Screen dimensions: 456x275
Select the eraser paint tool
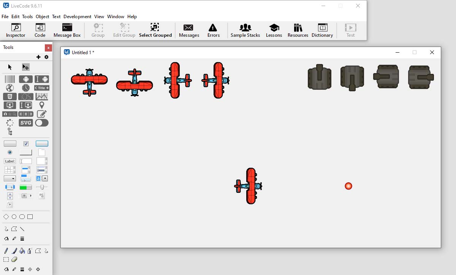[14, 259]
